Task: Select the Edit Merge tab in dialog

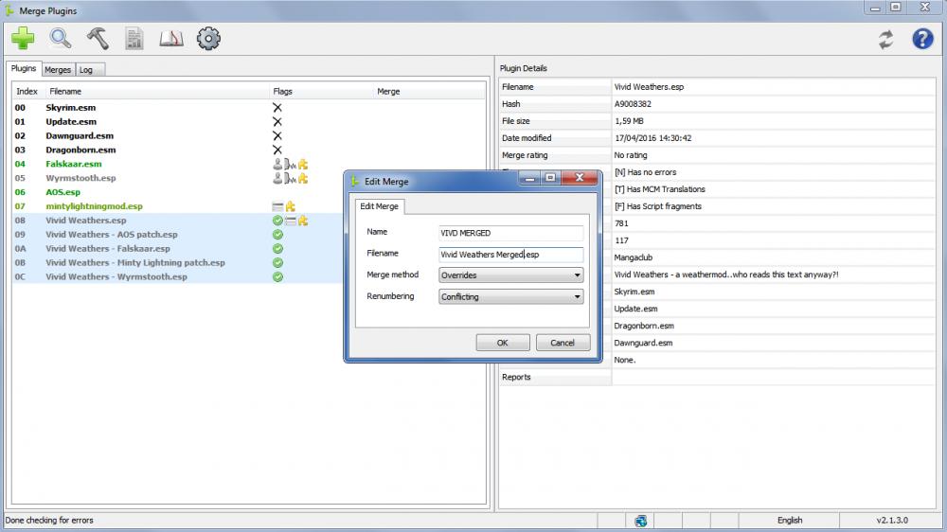Action: coord(380,206)
